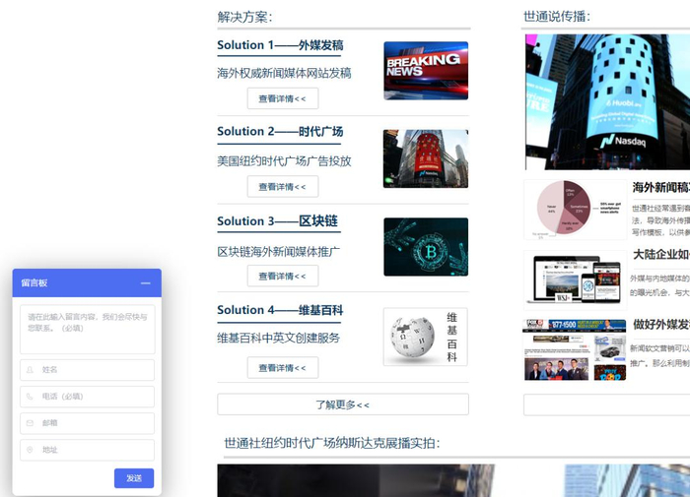690x497 pixels.
Task: Click the Wikipedia globe logo image
Action: [413, 337]
